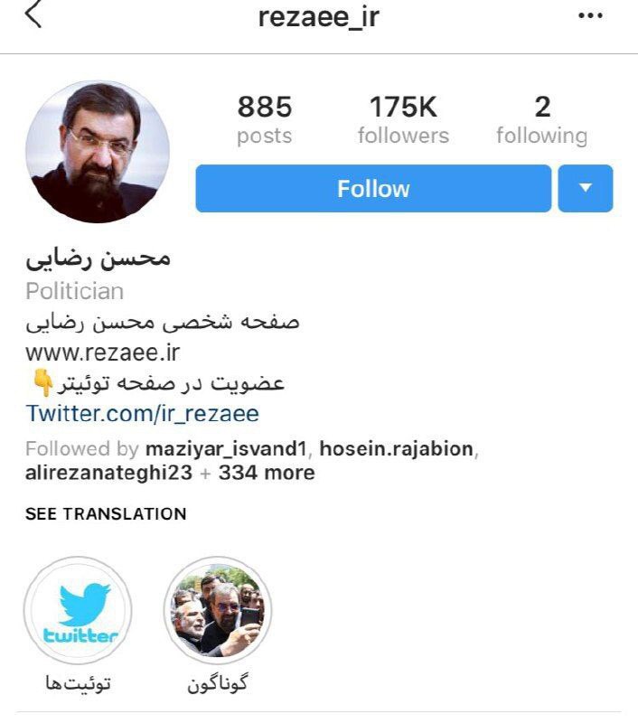The image size is (638, 723).
Task: View the 2 following list
Action: pyautogui.click(x=542, y=119)
